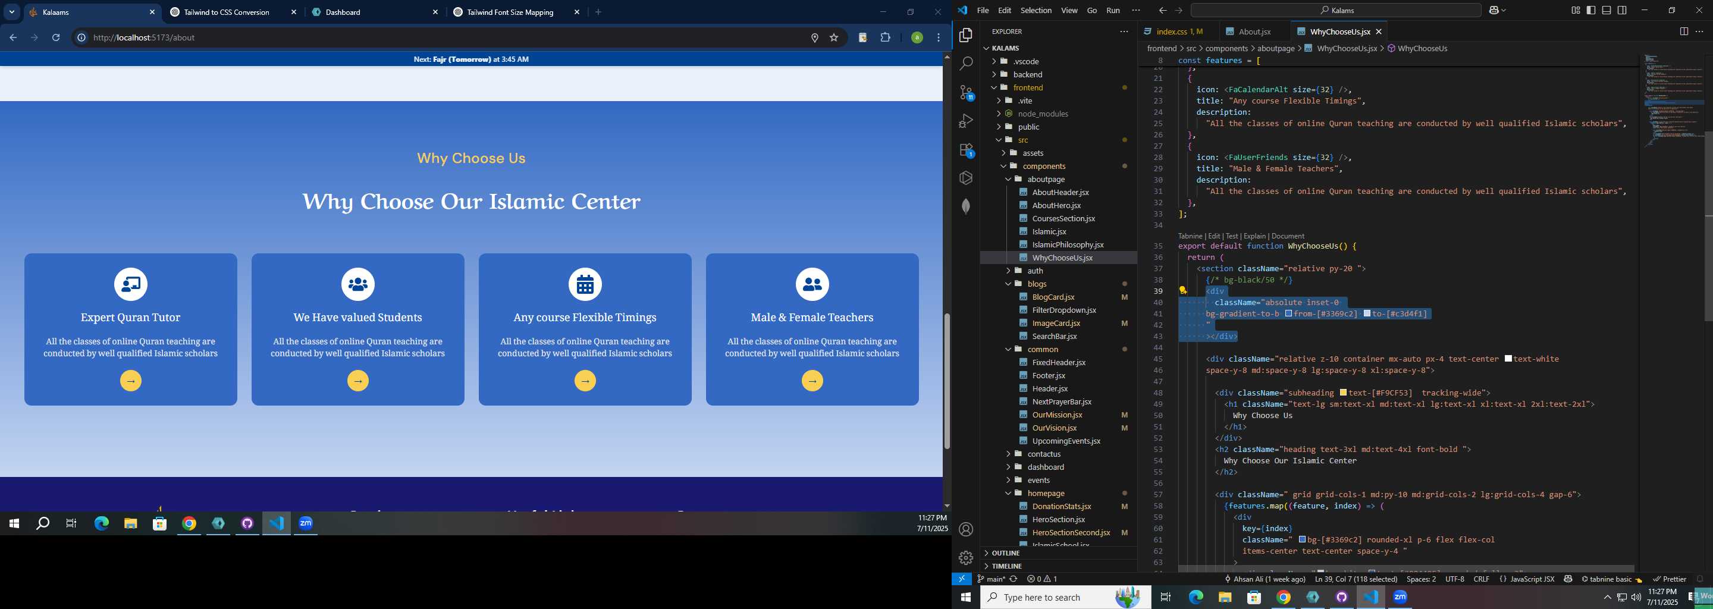The height and width of the screenshot is (609, 1713).
Task: Click Copilot status icon in status bar
Action: [x=1567, y=579]
